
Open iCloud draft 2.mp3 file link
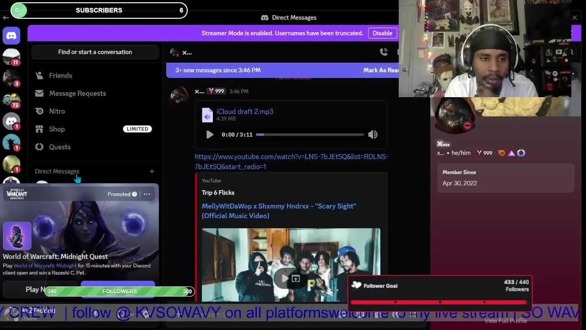point(245,111)
